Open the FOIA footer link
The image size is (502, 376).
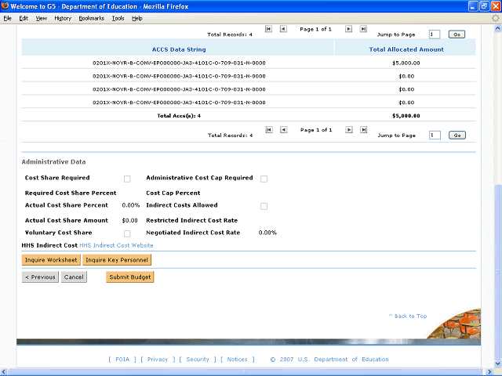pyautogui.click(x=122, y=360)
